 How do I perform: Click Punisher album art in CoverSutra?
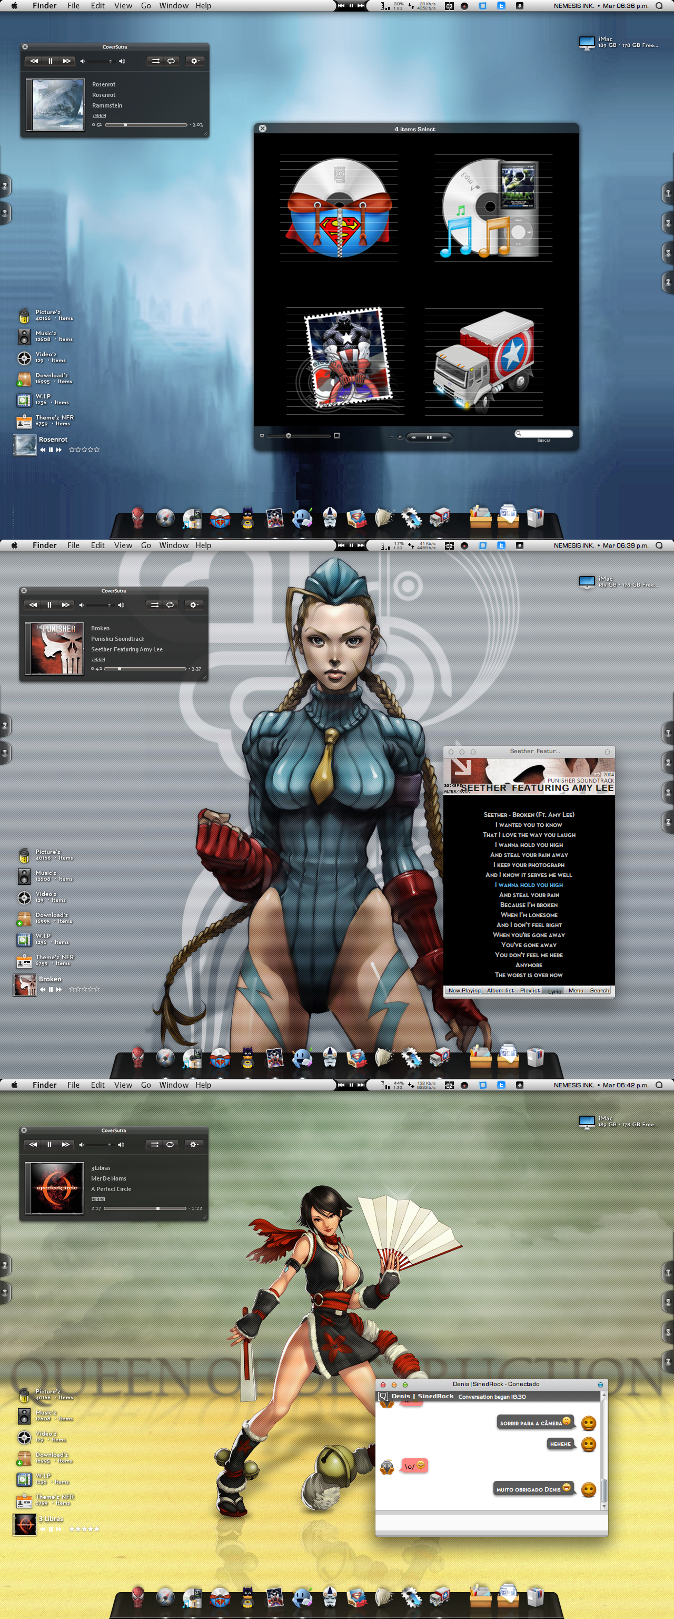(x=55, y=649)
